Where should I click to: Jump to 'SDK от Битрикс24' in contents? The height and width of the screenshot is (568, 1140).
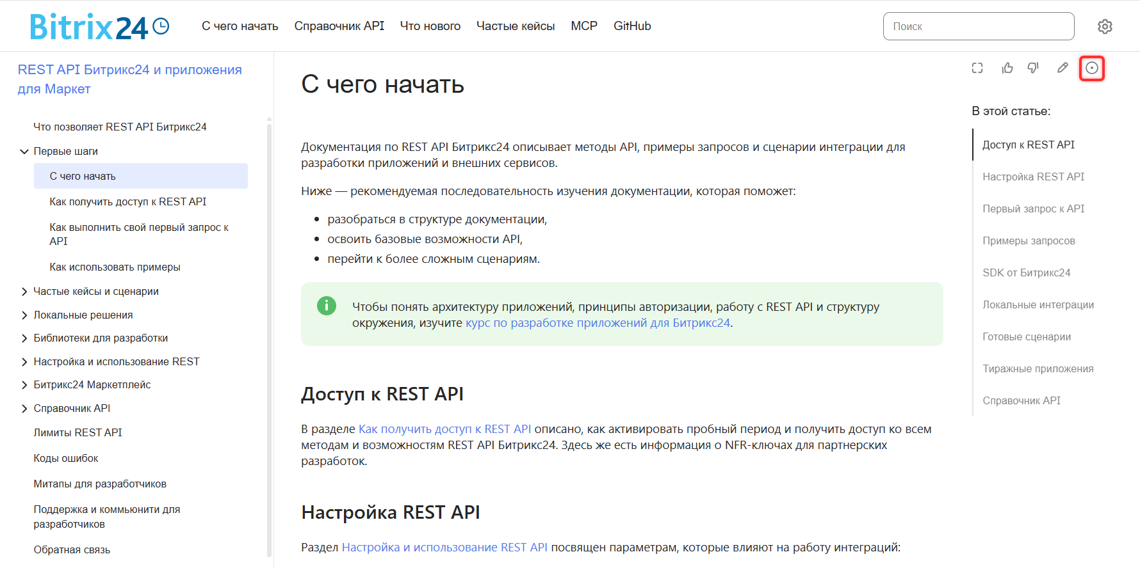1027,272
